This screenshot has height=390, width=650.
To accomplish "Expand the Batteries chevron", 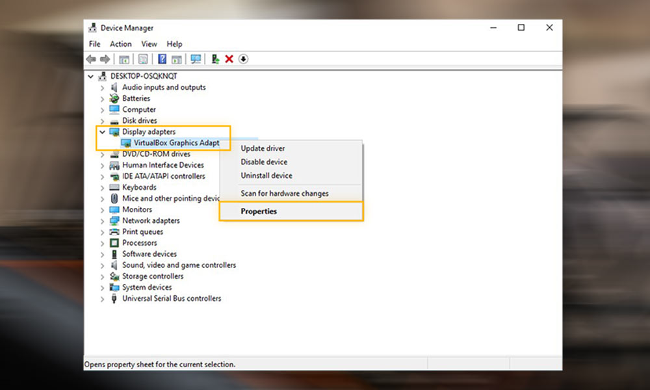I will [103, 99].
